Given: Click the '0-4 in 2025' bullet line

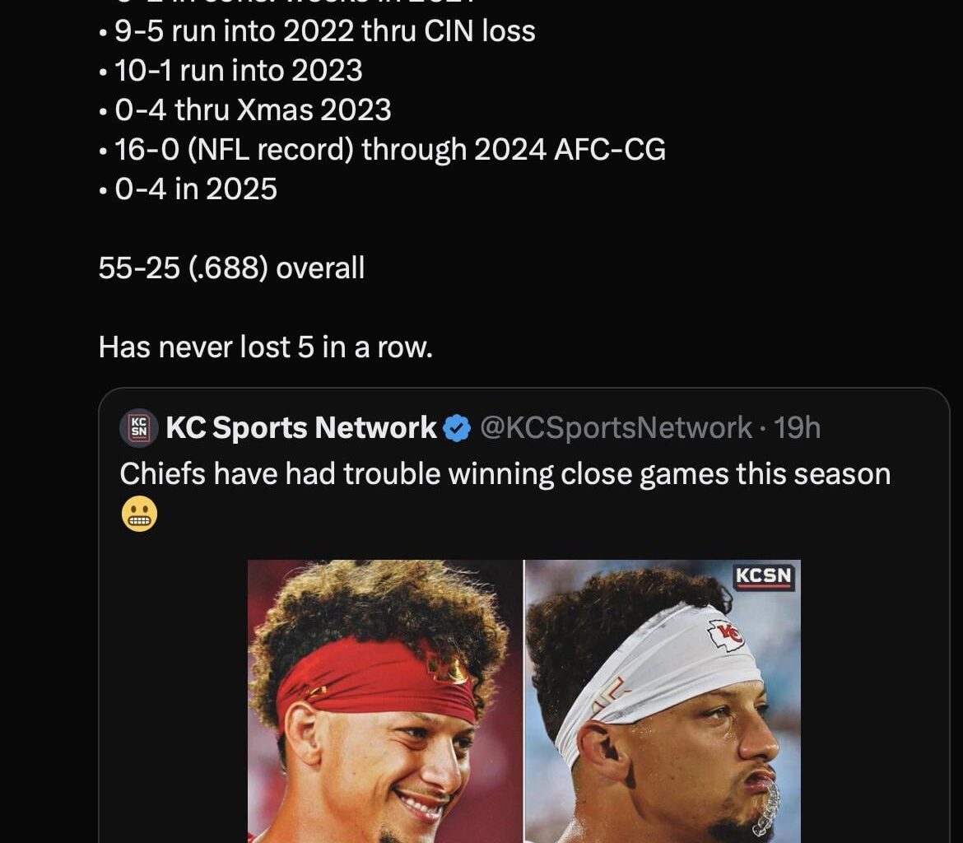Looking at the screenshot, I should (x=188, y=189).
